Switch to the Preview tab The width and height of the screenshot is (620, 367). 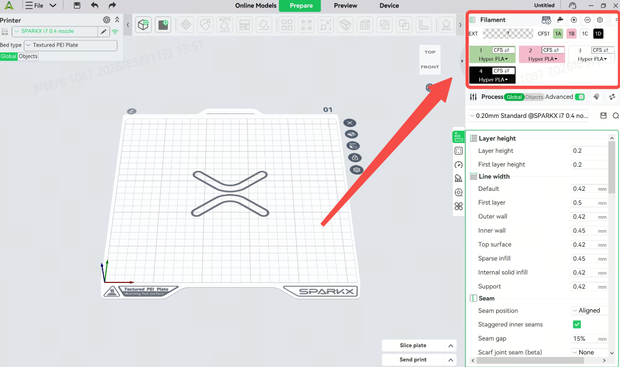345,5
